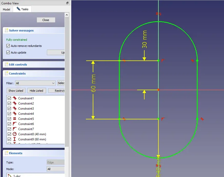The width and height of the screenshot is (224, 177).
Task: Select the 60 mm dimension in sketch
Action: [93, 83]
